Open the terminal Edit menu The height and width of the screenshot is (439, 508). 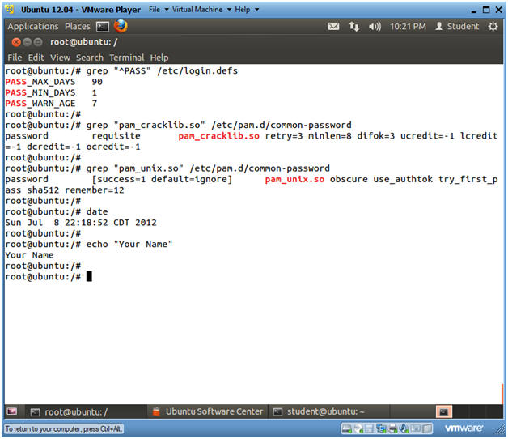click(x=36, y=58)
